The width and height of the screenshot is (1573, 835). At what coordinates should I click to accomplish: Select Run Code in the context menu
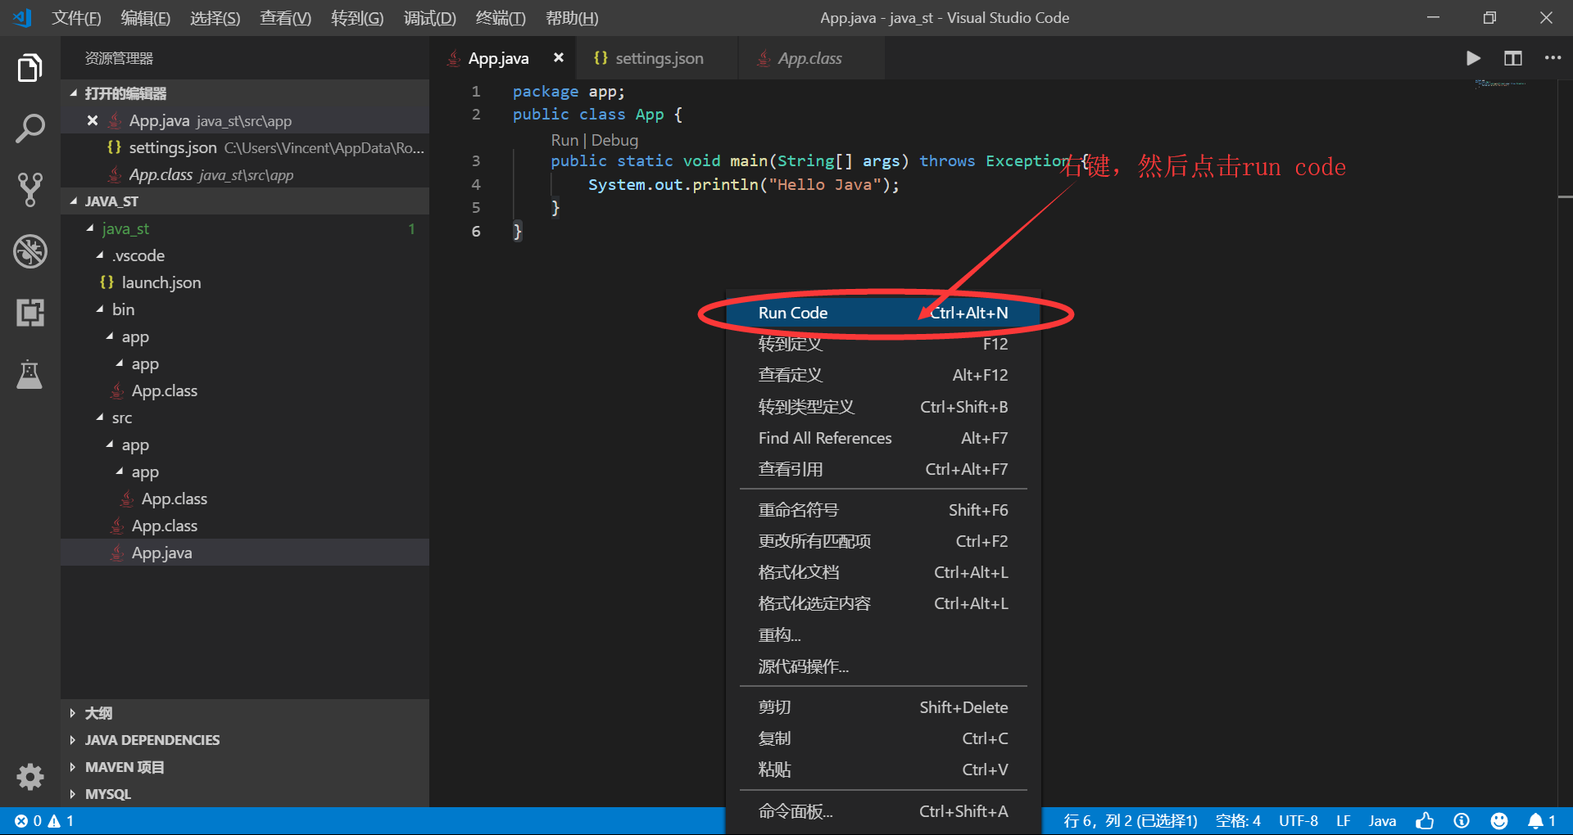792,312
